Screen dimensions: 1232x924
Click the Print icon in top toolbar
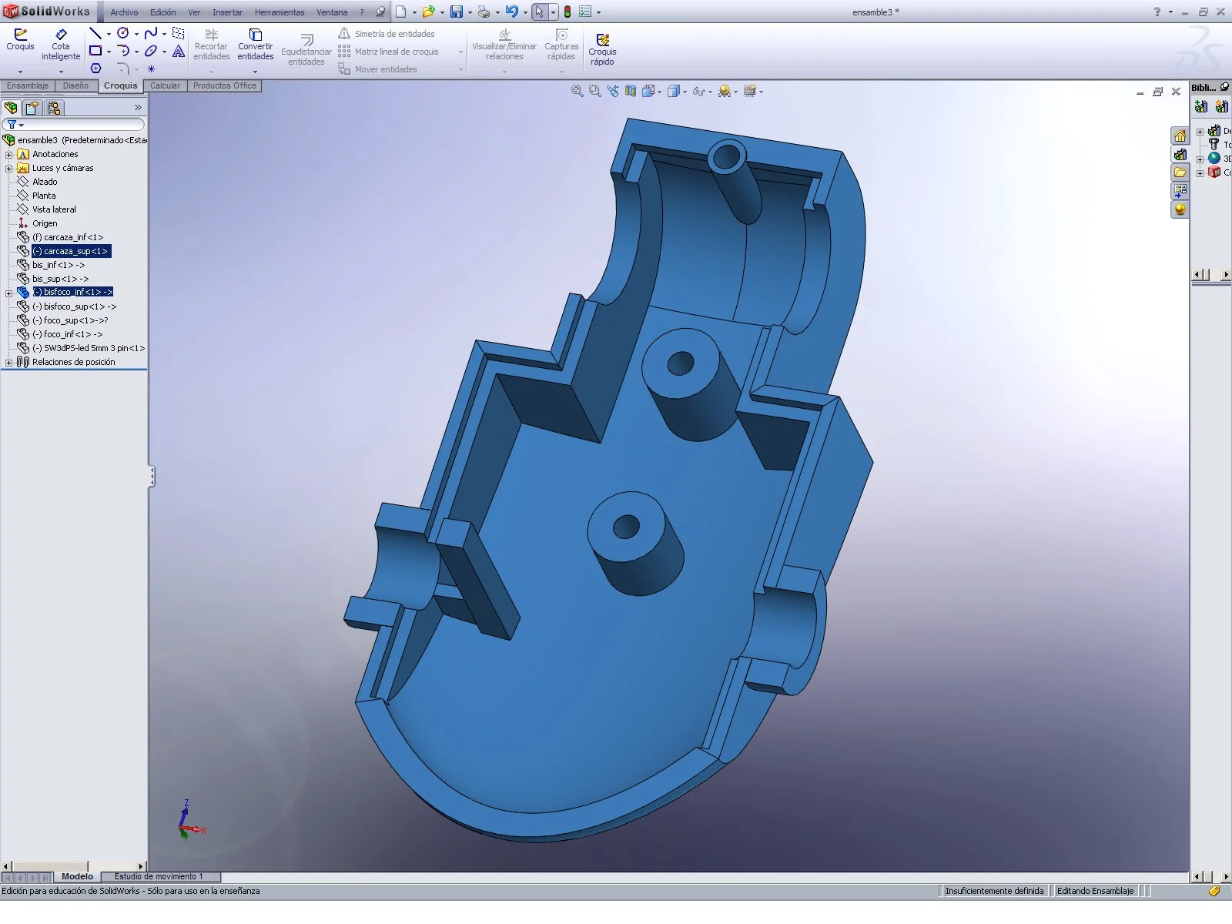[x=484, y=12]
